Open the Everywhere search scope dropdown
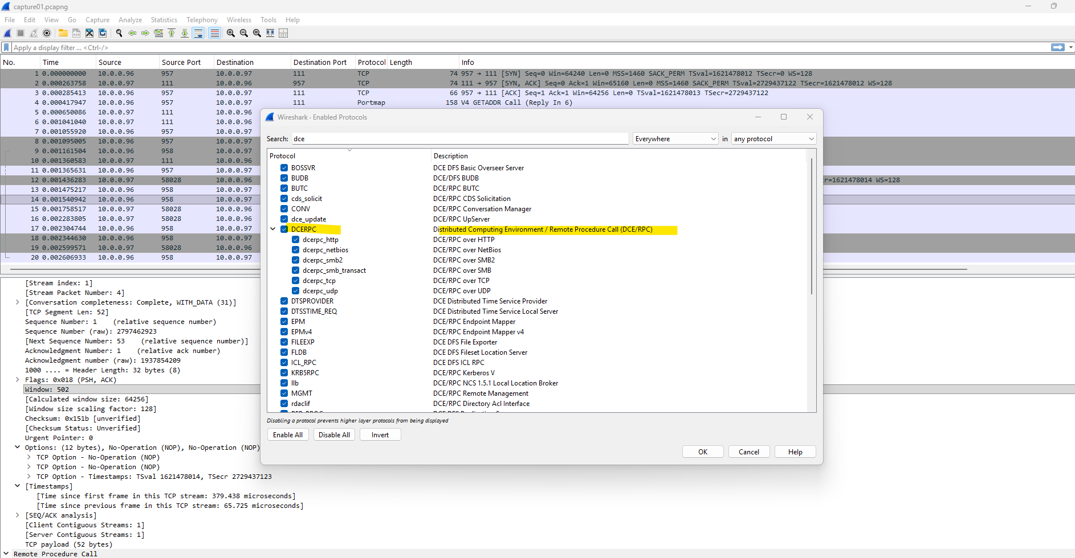 (x=675, y=139)
